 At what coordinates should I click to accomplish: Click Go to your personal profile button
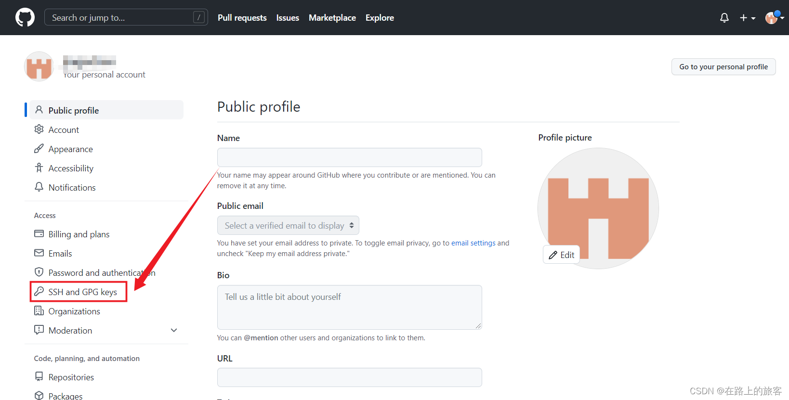pyautogui.click(x=723, y=67)
